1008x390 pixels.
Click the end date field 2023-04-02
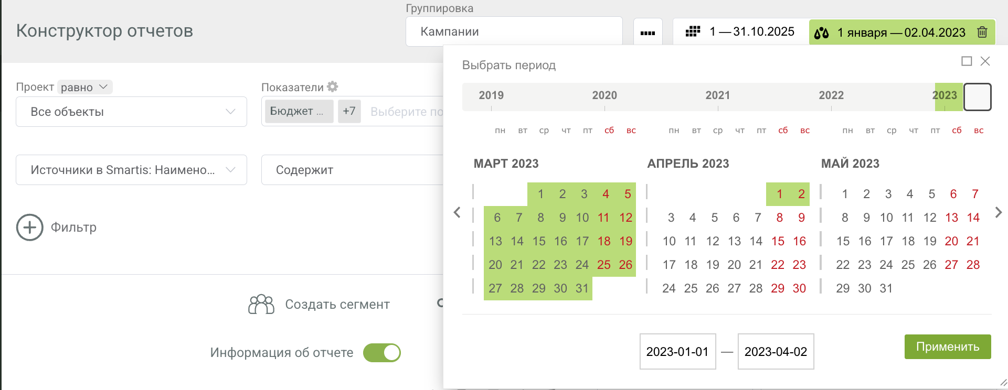[776, 352]
